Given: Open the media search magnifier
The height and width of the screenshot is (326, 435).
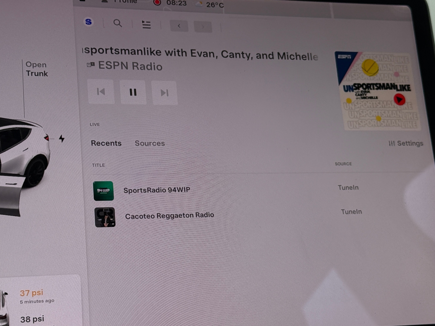Looking at the screenshot, I should (x=117, y=23).
